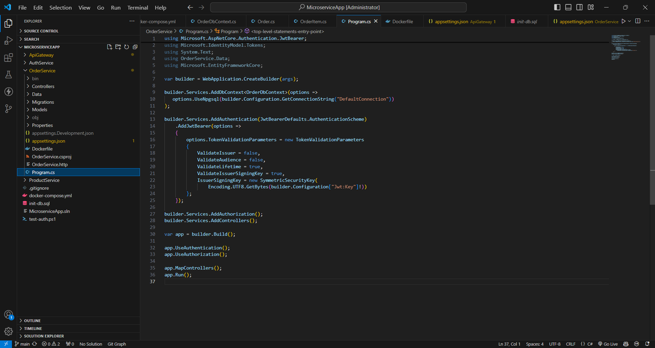Collapse the OrderService folder

(78, 71)
